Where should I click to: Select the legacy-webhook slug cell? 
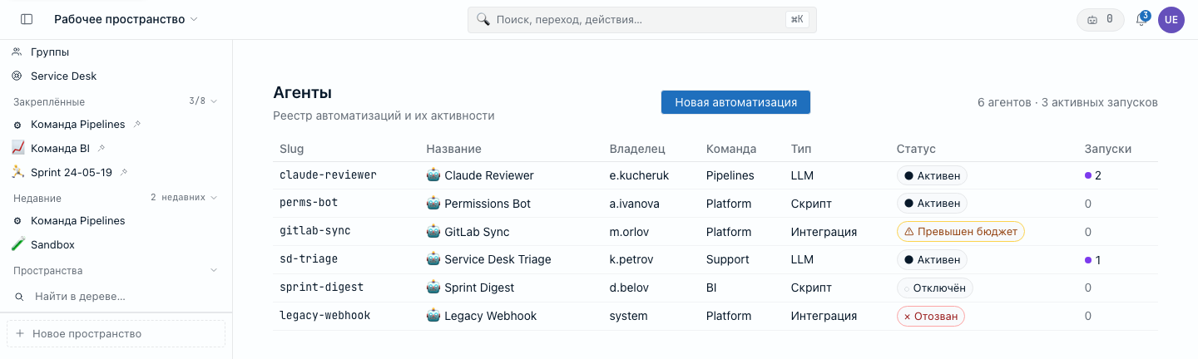325,316
